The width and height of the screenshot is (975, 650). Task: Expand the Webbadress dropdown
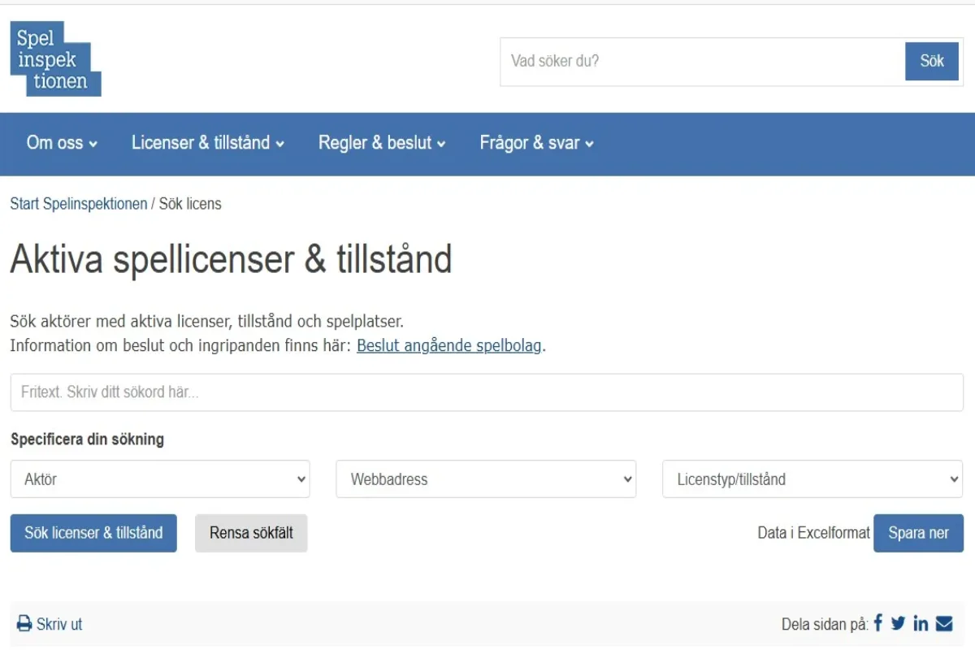[x=486, y=479]
